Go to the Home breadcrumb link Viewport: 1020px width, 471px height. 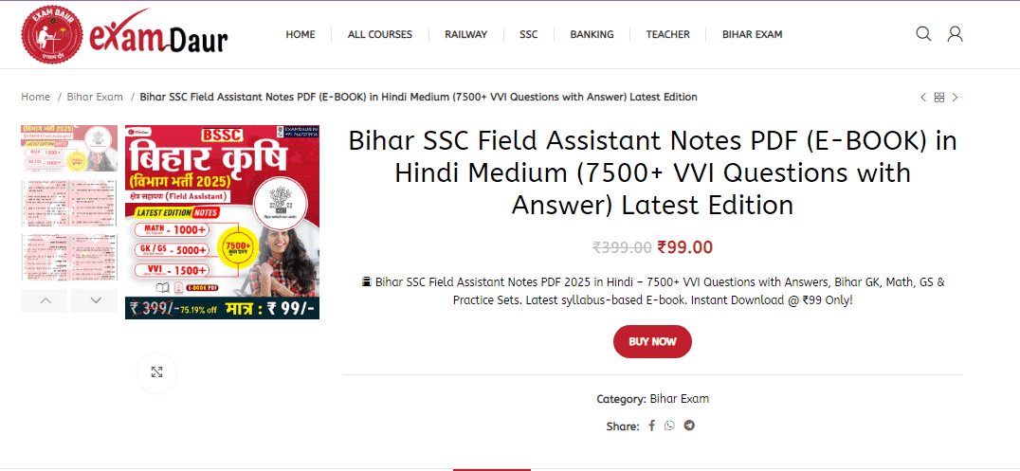click(35, 97)
